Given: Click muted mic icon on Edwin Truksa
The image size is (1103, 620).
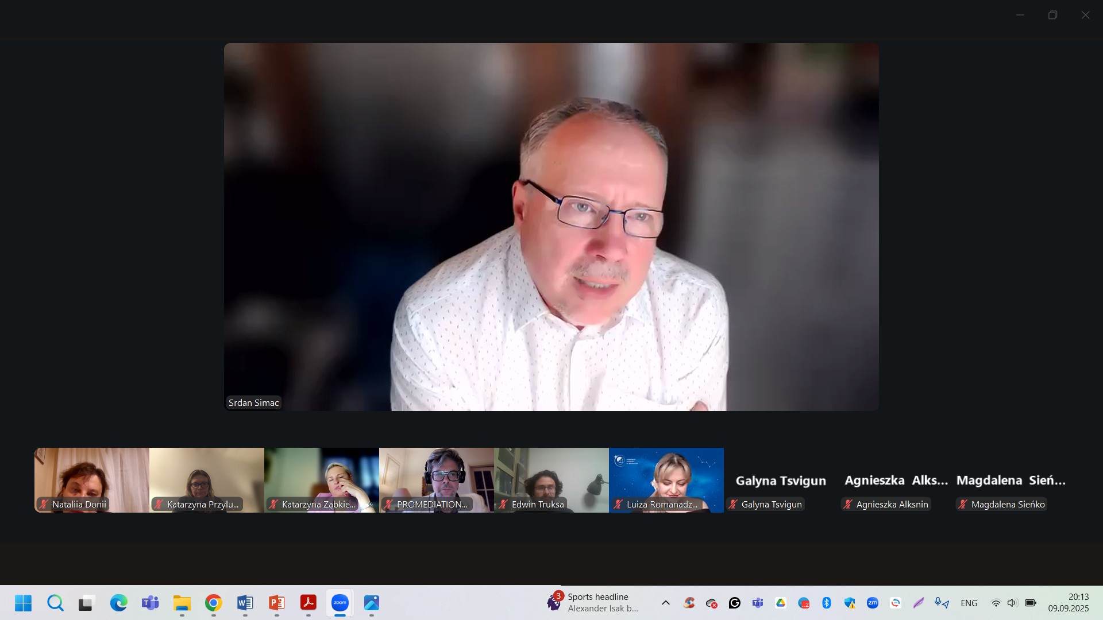Looking at the screenshot, I should coord(503,505).
